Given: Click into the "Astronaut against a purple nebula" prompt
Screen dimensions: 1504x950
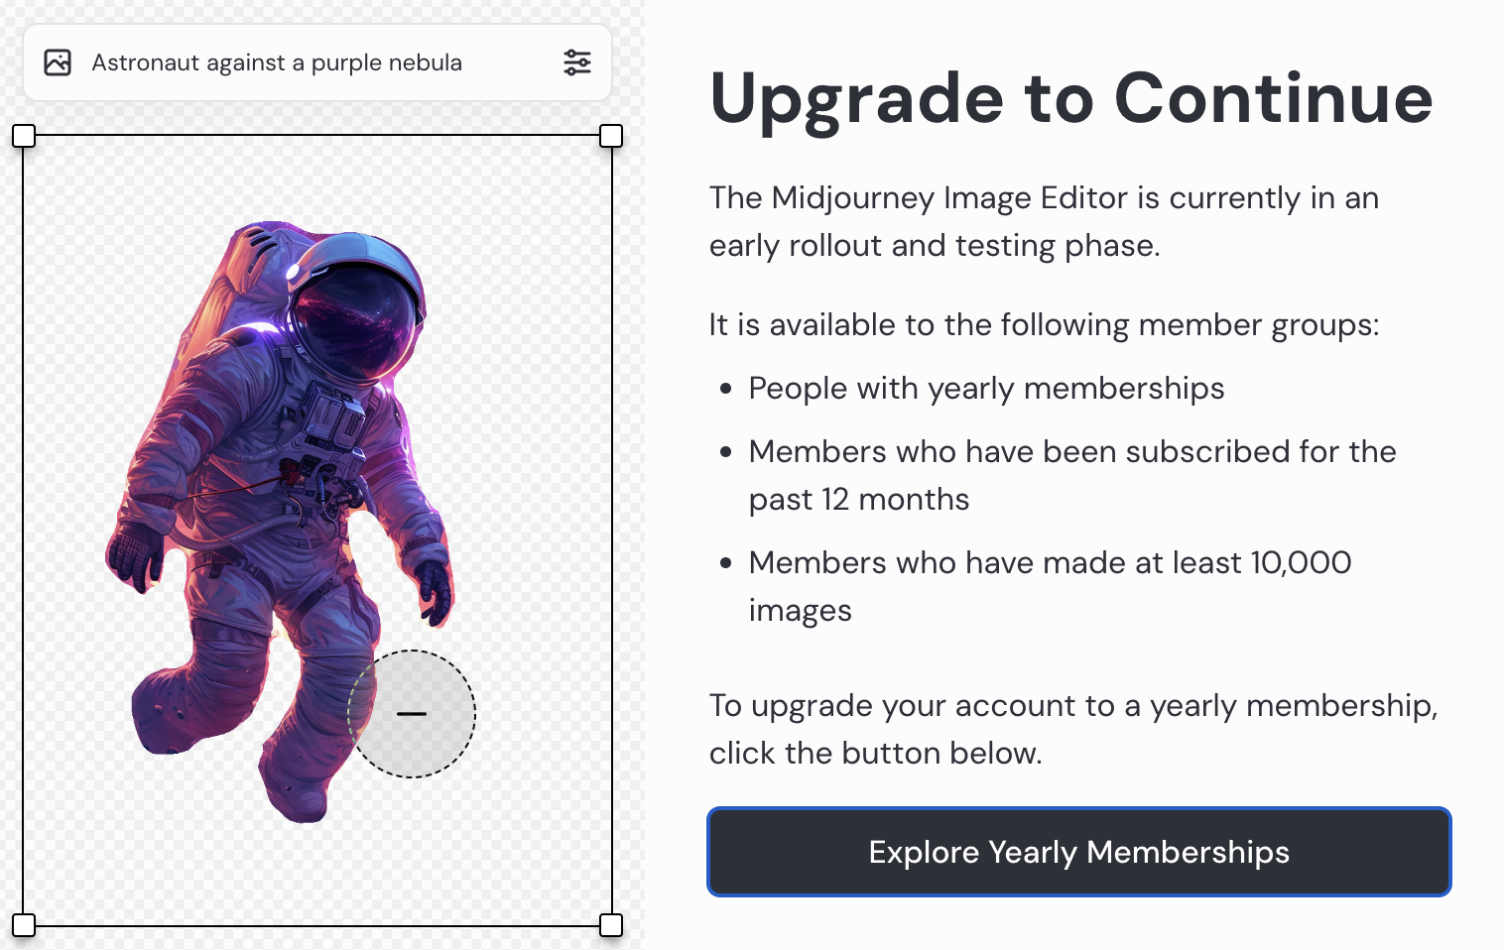Looking at the screenshot, I should [x=277, y=62].
